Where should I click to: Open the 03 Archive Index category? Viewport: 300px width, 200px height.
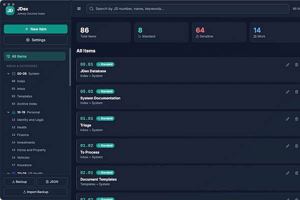tap(24, 103)
